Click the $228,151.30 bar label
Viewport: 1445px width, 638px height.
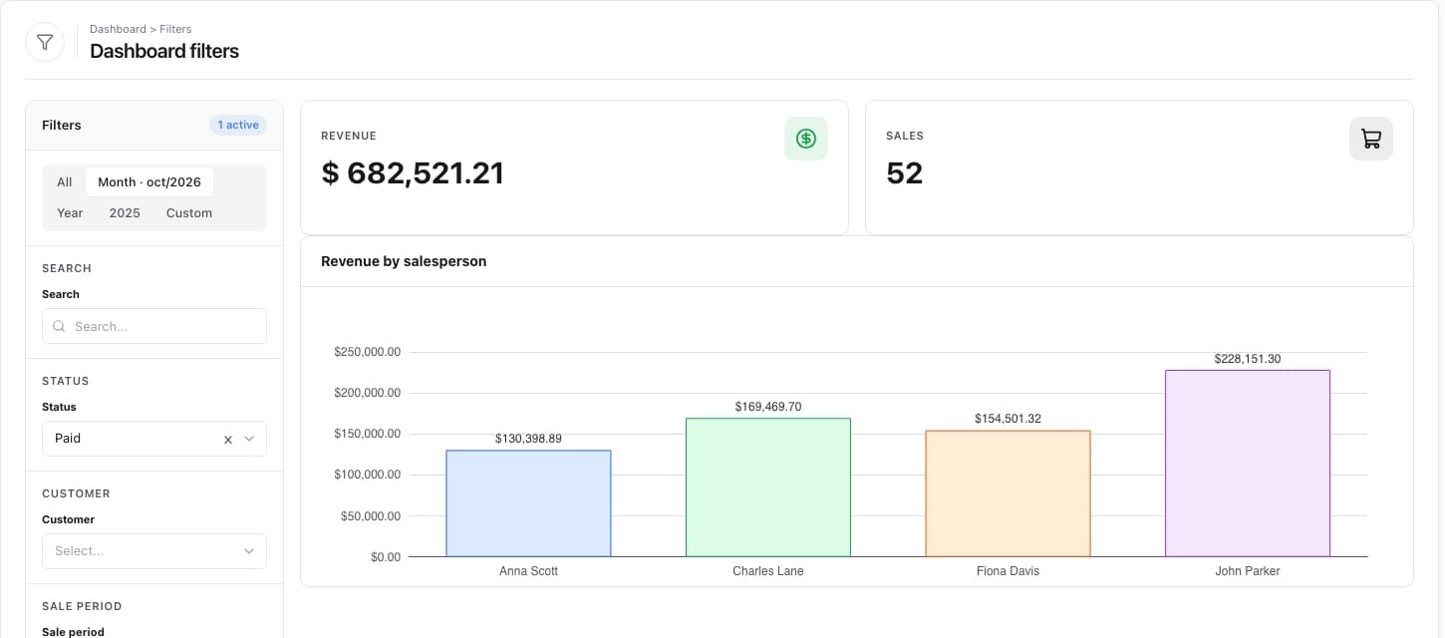1248,359
